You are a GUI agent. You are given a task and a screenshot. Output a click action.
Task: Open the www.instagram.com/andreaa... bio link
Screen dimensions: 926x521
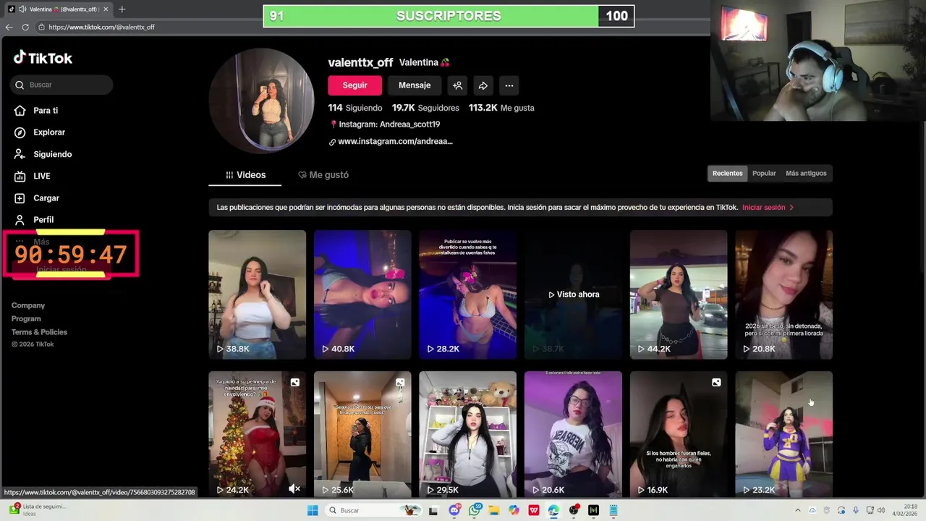395,142
